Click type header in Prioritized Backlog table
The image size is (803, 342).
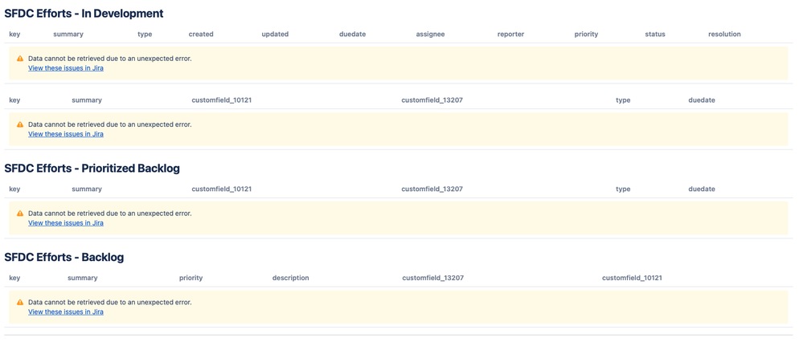pos(623,189)
